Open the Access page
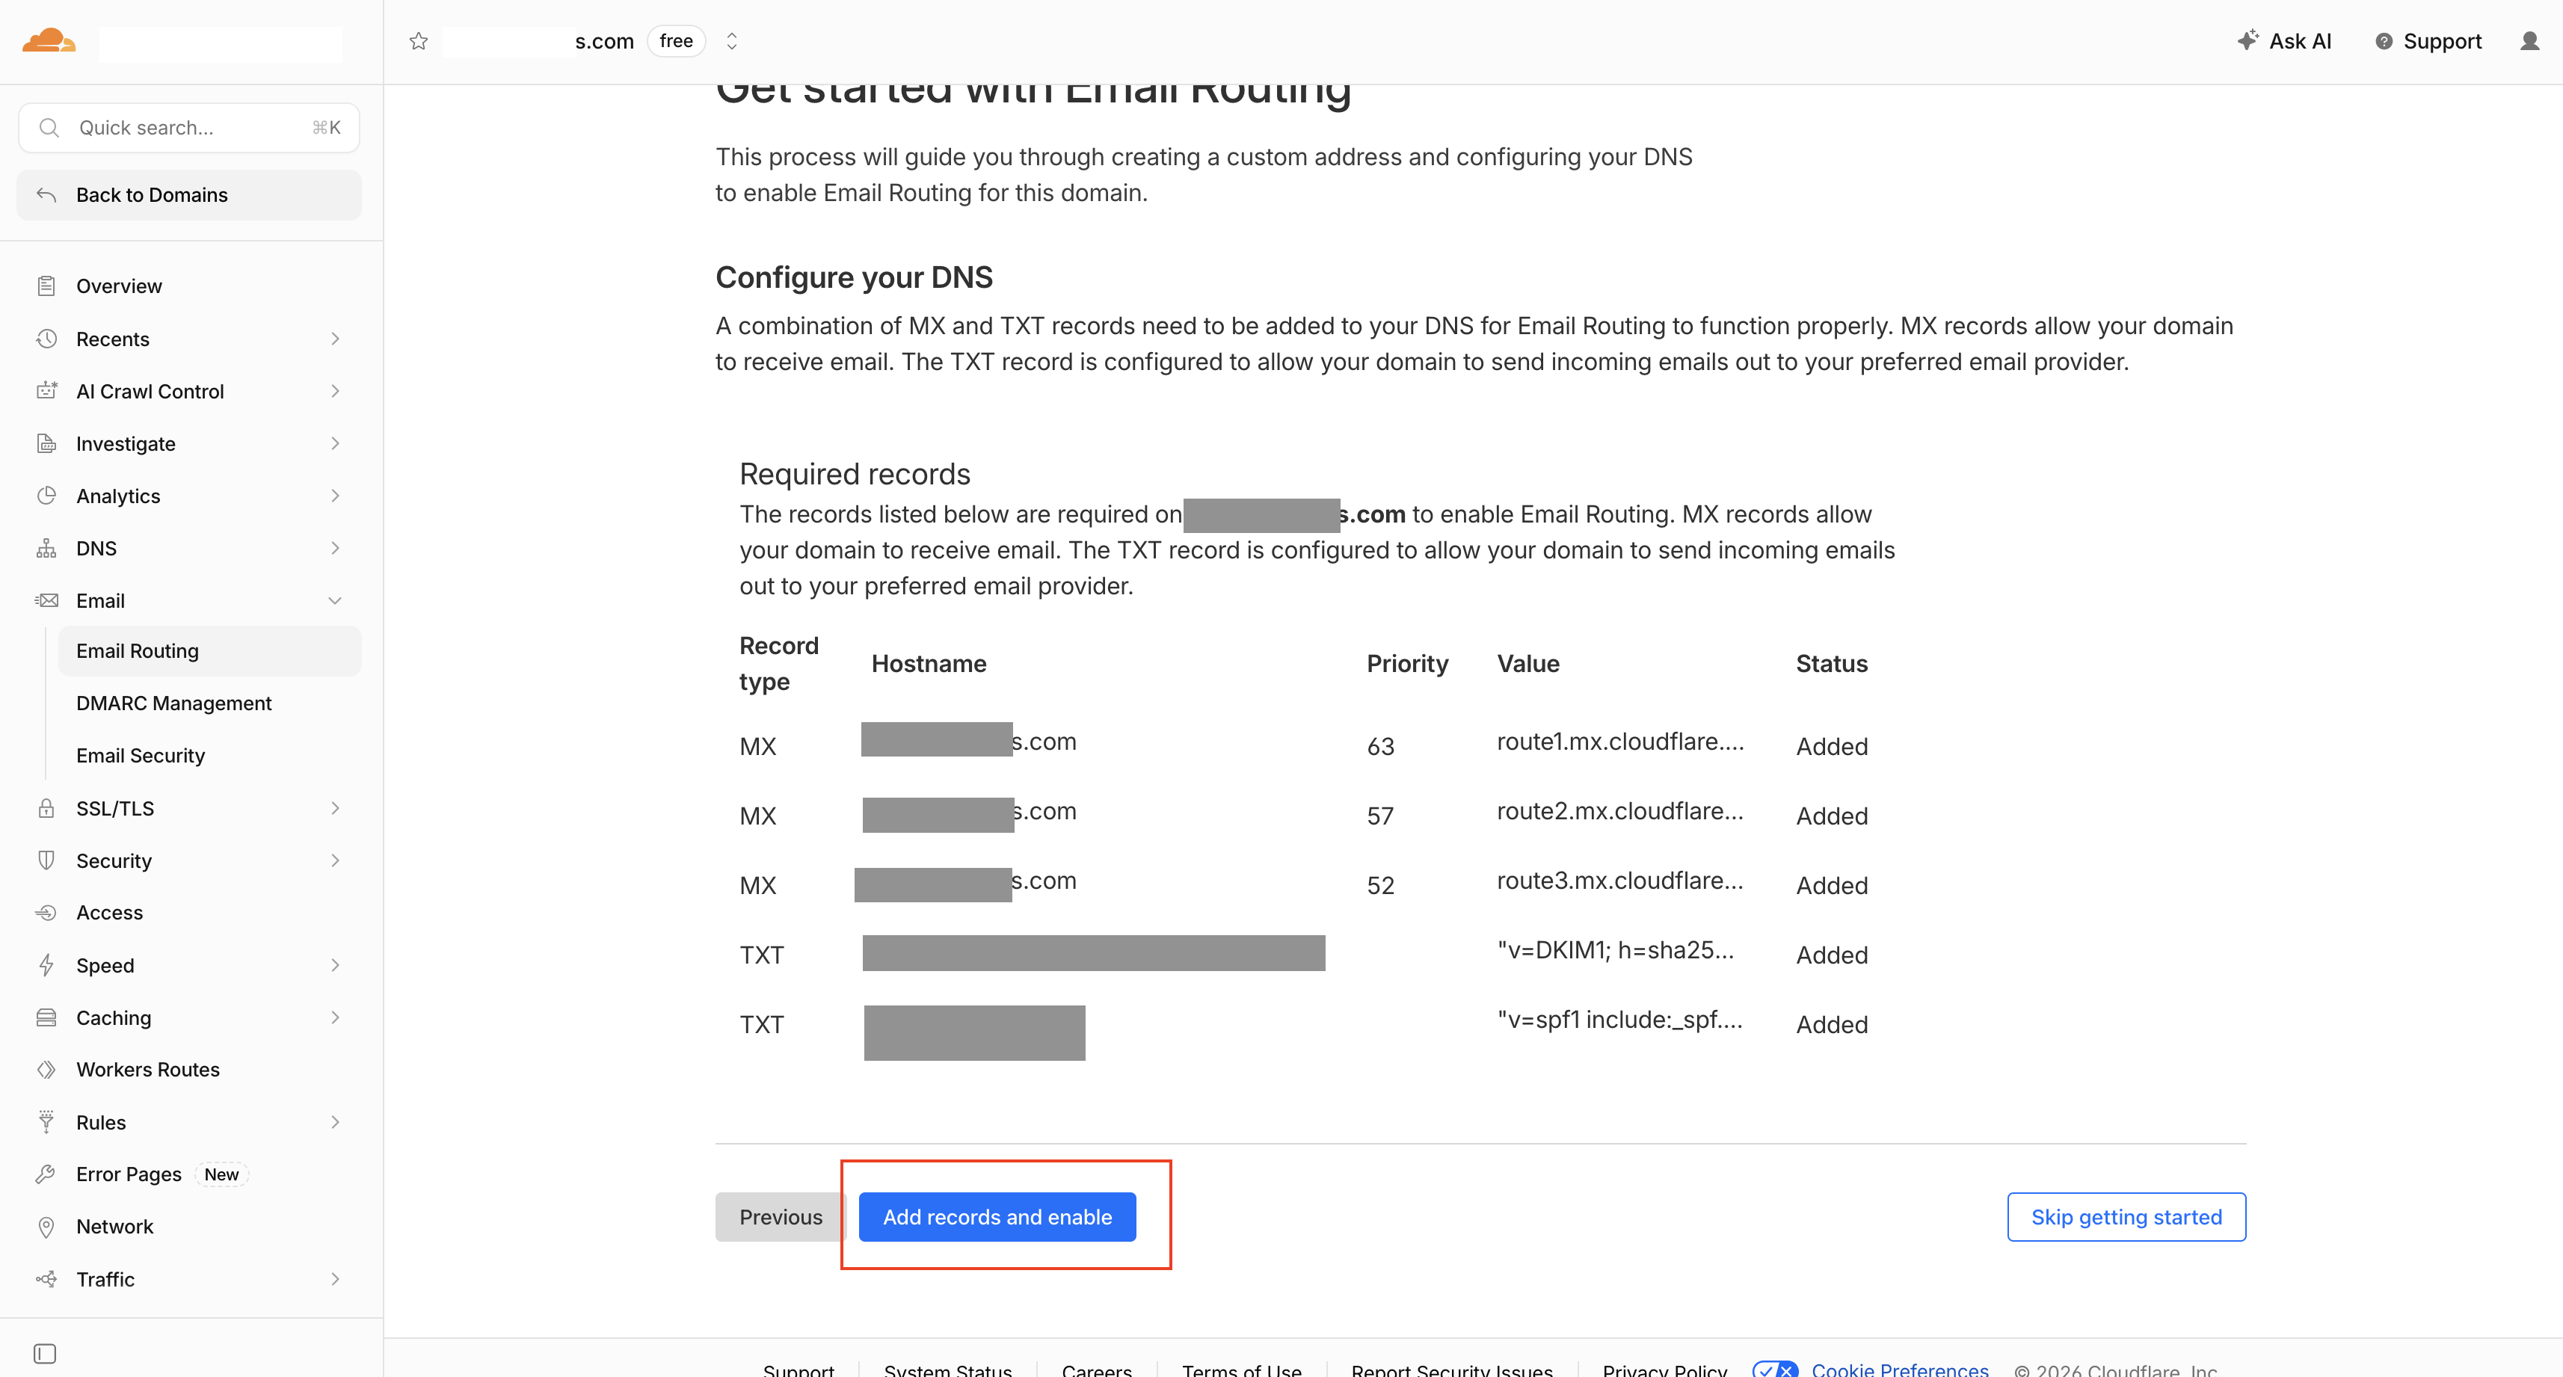This screenshot has width=2563, height=1377. click(109, 912)
